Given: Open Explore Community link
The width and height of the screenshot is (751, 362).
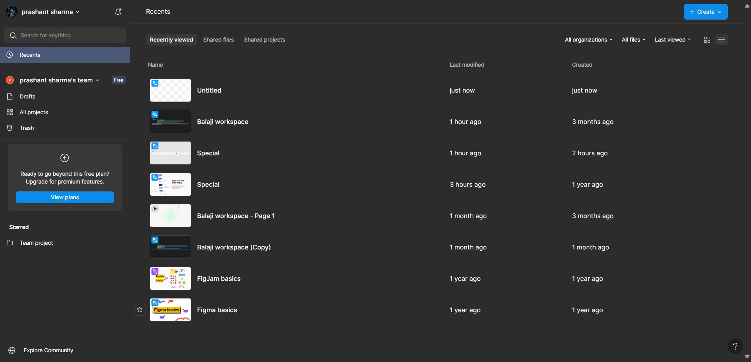Looking at the screenshot, I should click(48, 350).
